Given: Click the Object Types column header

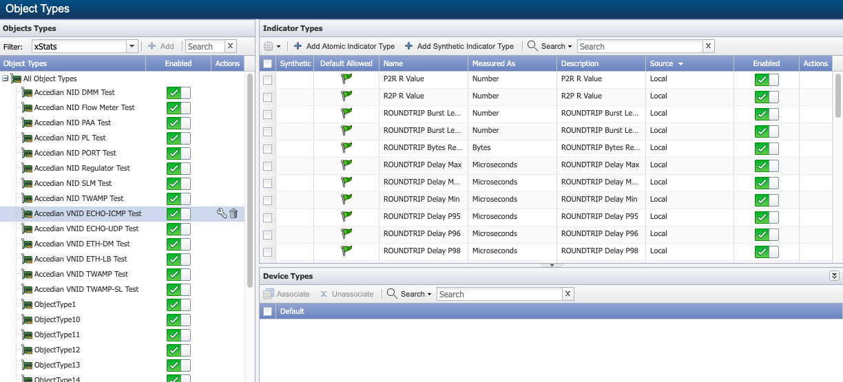Looking at the screenshot, I should [x=73, y=63].
